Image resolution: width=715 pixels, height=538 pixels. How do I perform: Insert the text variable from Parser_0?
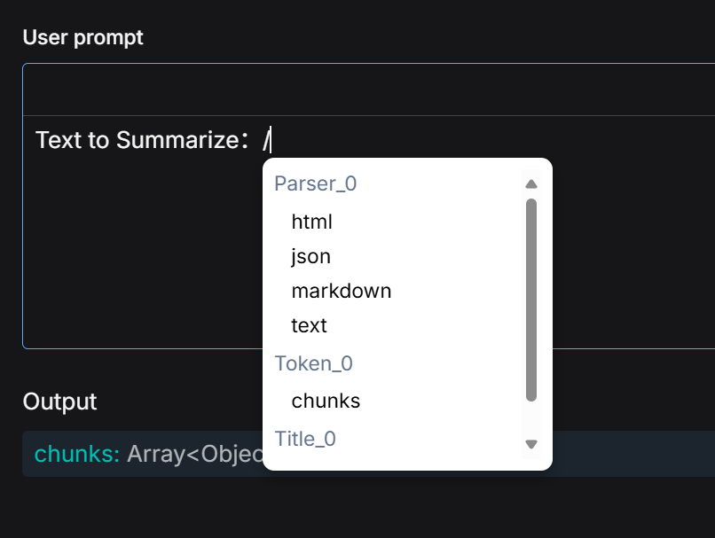pyautogui.click(x=309, y=325)
